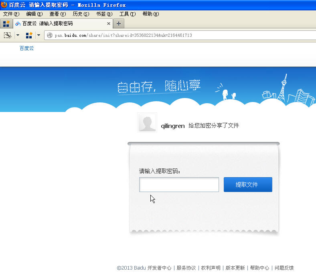Open a new tab with plus button
Image resolution: width=316 pixels, height=280 pixels.
(119, 24)
